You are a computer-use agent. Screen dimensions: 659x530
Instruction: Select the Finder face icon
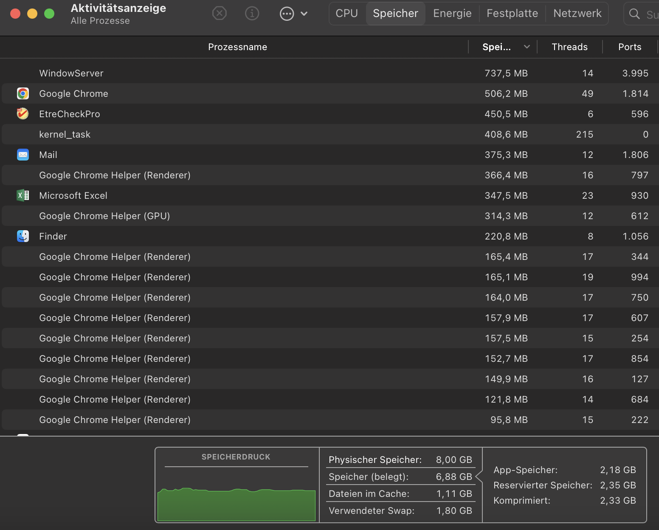pyautogui.click(x=23, y=236)
